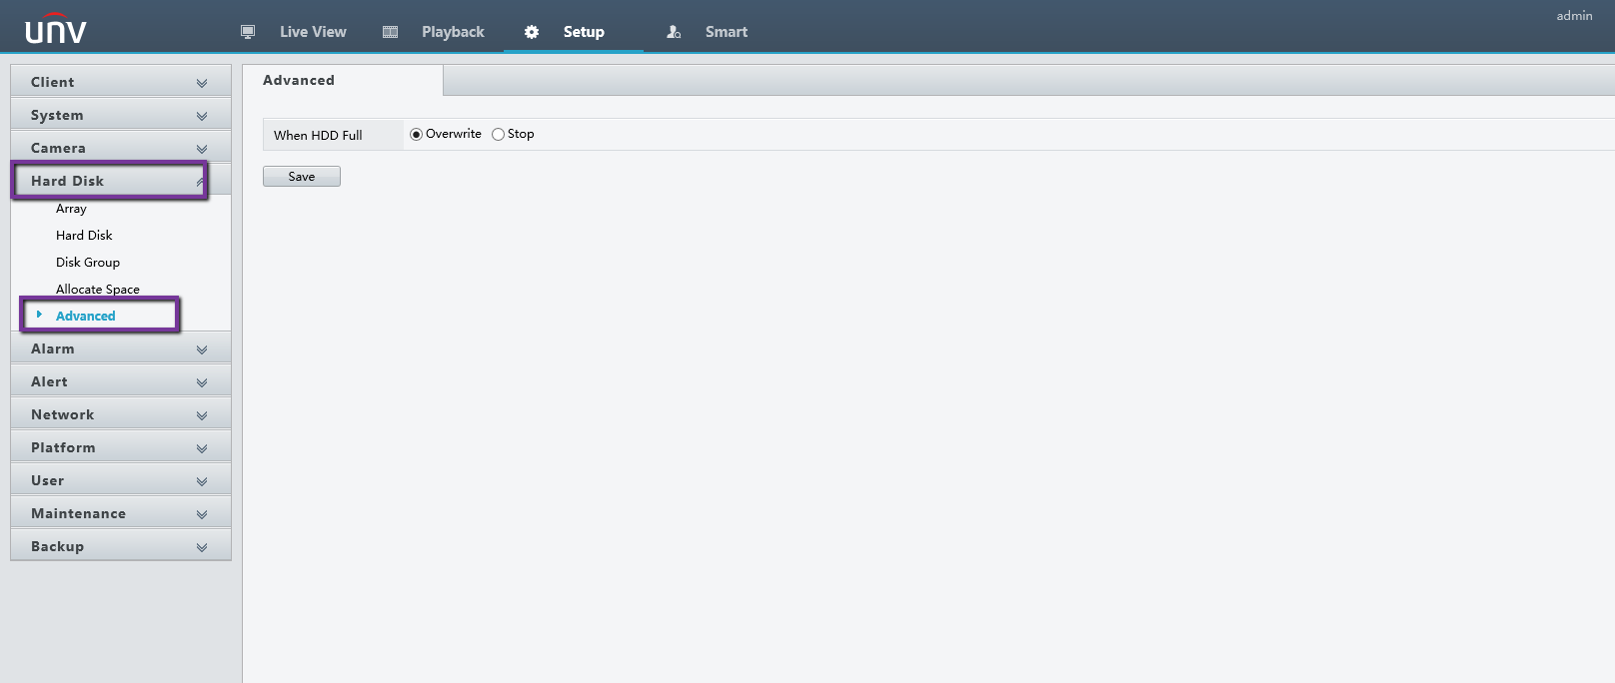Click the Smart person icon
Viewport: 1615px width, 683px height.
674,32
